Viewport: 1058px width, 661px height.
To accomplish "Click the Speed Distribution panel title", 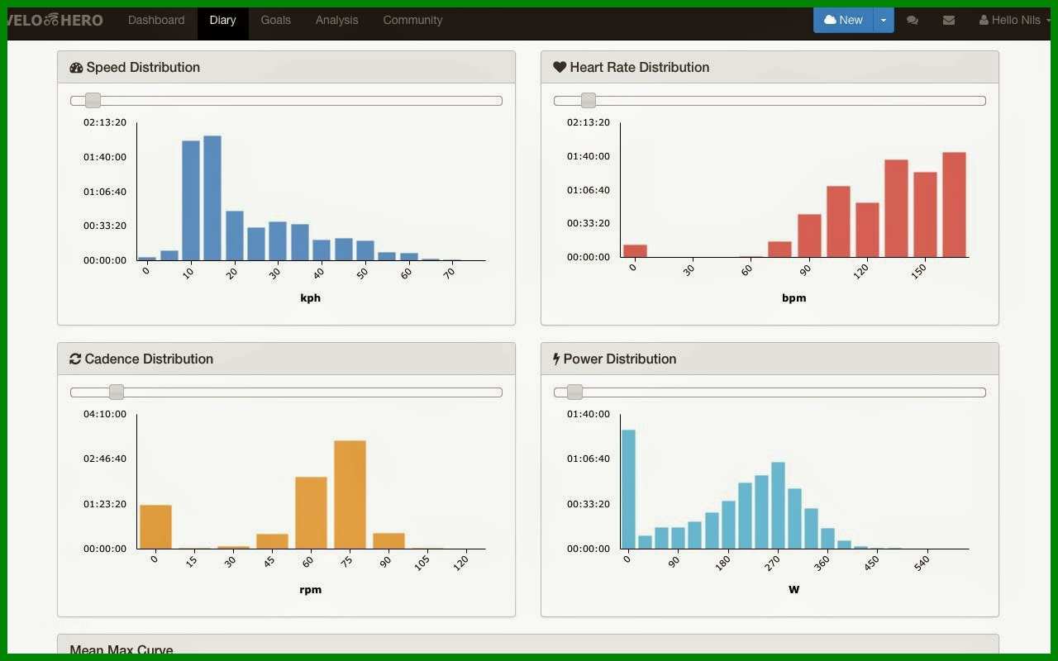I will click(x=143, y=68).
